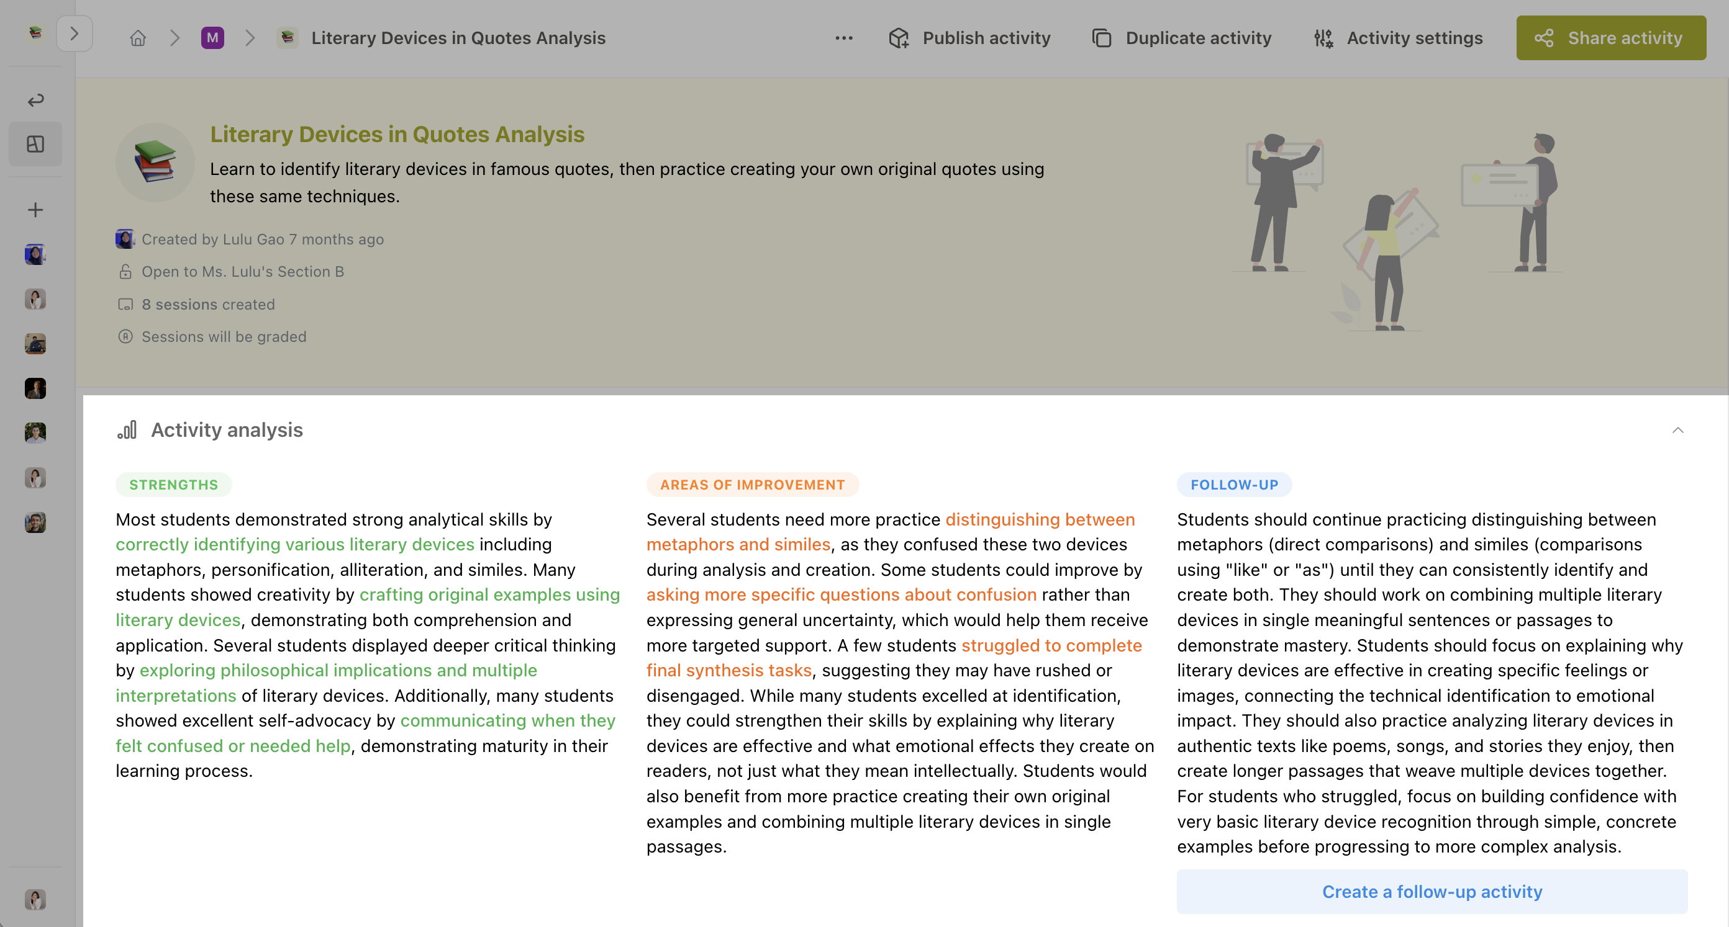Screen dimensions: 1729x927
Task: Toggle the sidebar layout panel icon
Action: pyautogui.click(x=35, y=144)
